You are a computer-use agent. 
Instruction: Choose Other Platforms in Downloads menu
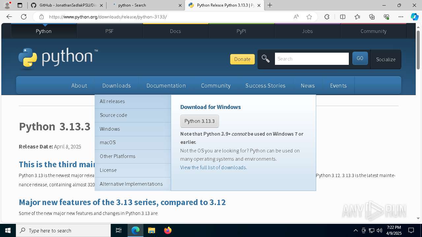(133, 156)
